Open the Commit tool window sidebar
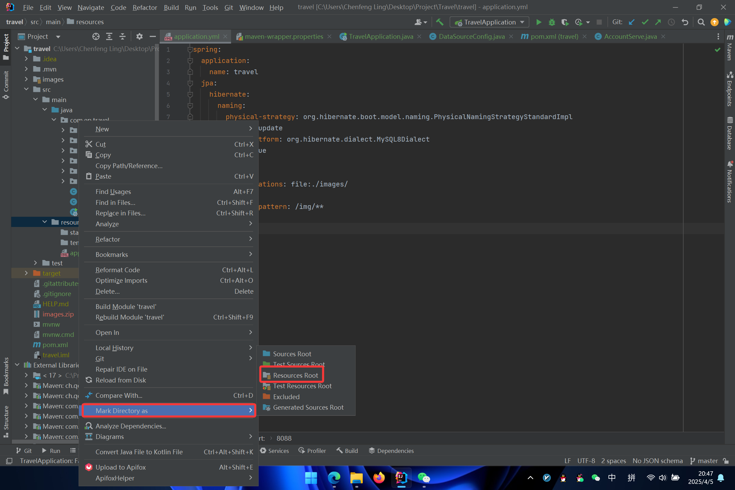The width and height of the screenshot is (735, 490). coord(6,85)
